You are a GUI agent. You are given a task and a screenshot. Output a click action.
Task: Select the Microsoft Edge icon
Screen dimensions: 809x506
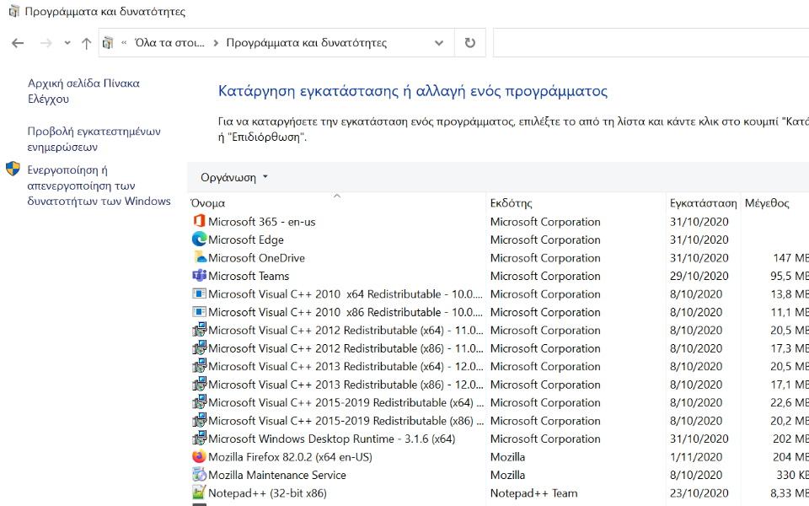(x=199, y=240)
